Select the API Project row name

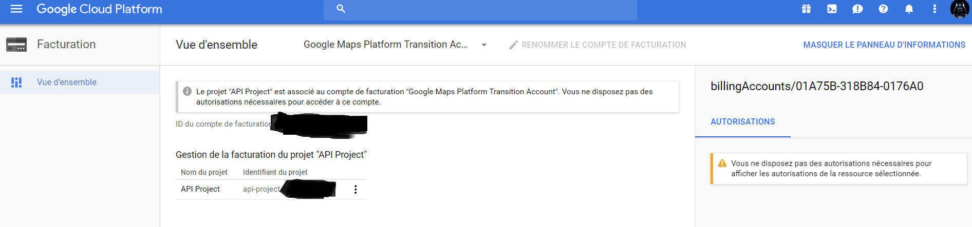[200, 189]
